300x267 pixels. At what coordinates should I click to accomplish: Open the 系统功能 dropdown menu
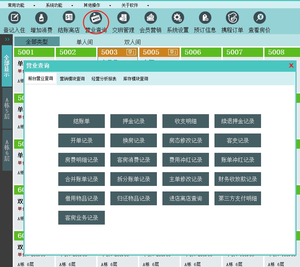coord(59,6)
